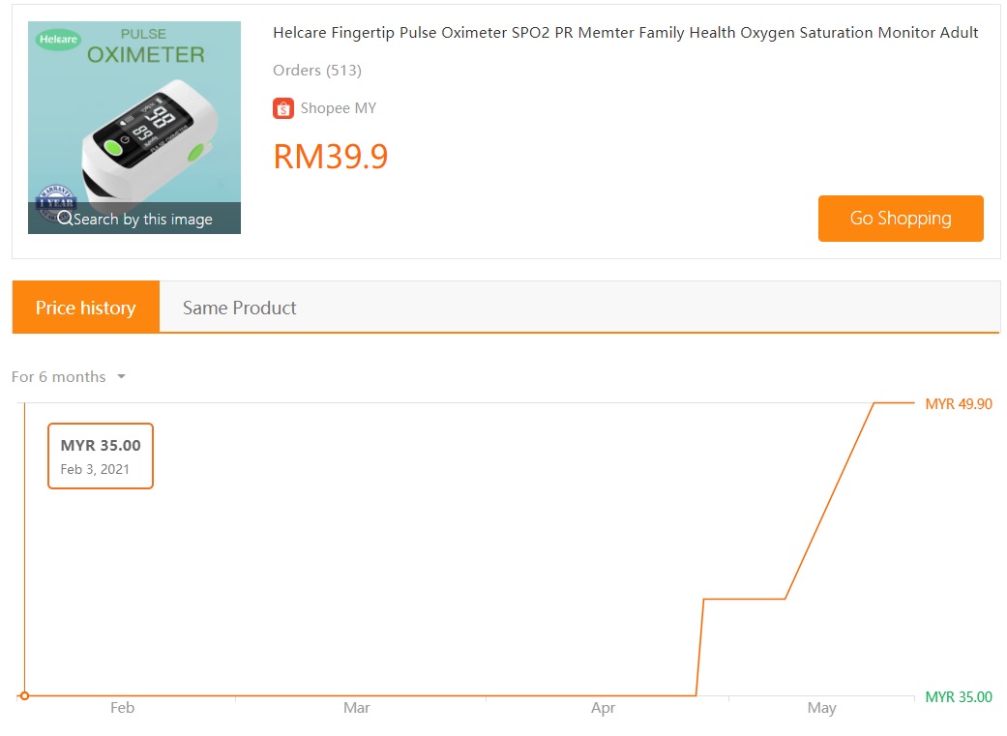Select the Price history tab
Screen dimensions: 1007x736
click(x=85, y=307)
